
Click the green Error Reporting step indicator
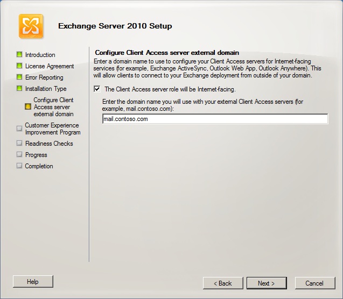point(19,77)
